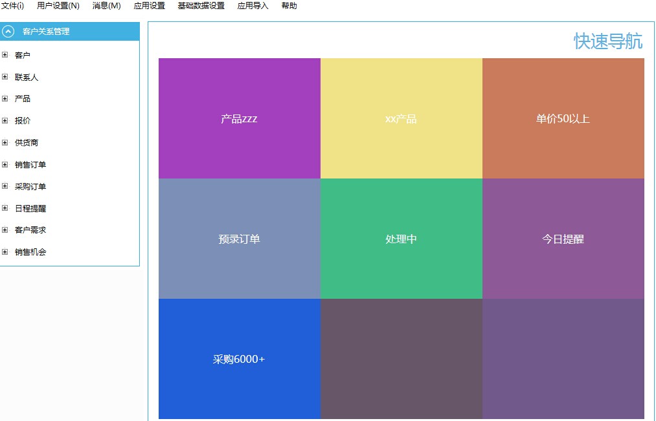Screen dimensions: 656x421
Task: Expand the 客户需求 plus icon
Action: coord(5,230)
